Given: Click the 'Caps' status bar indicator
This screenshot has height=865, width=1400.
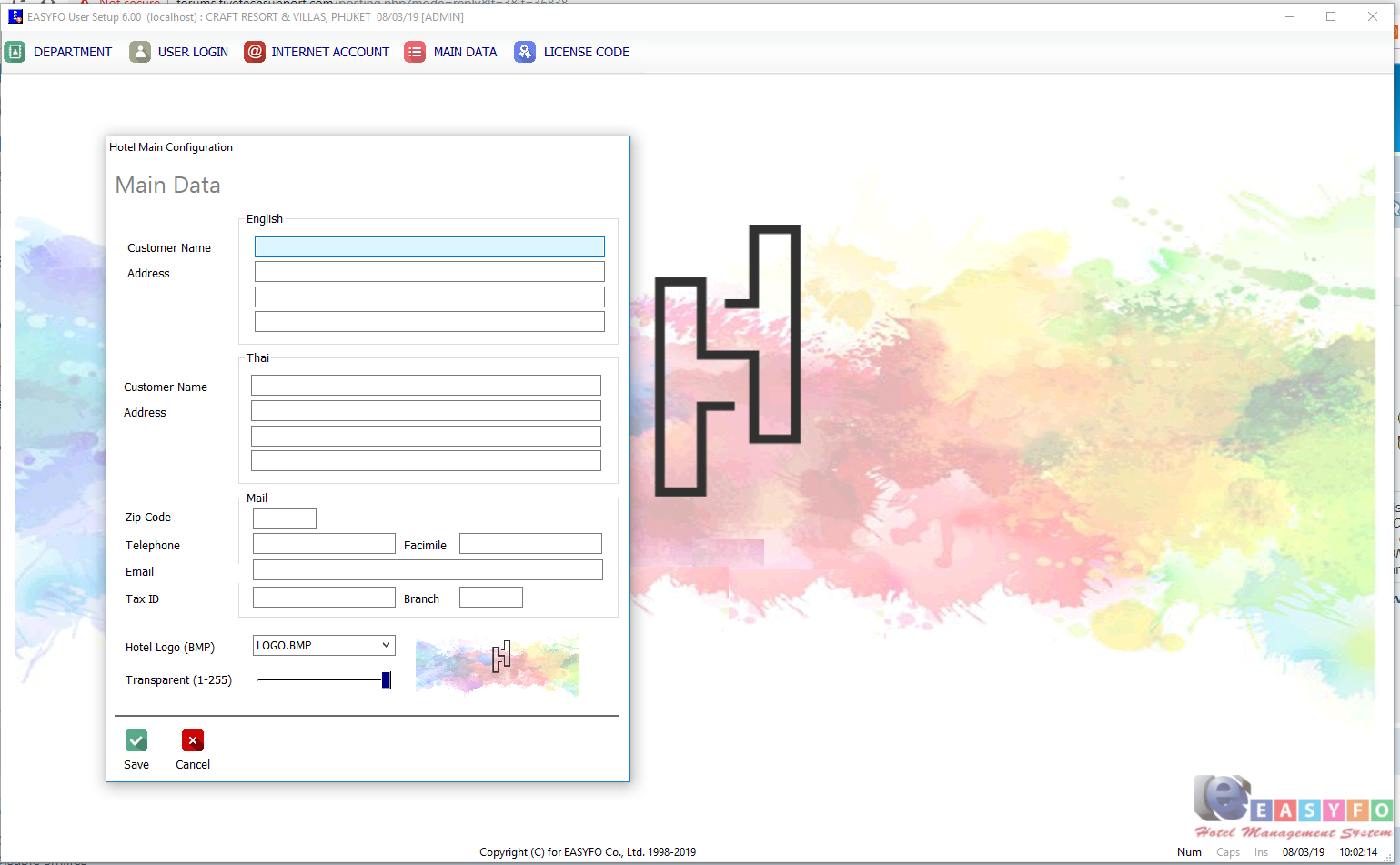Looking at the screenshot, I should (x=1228, y=852).
